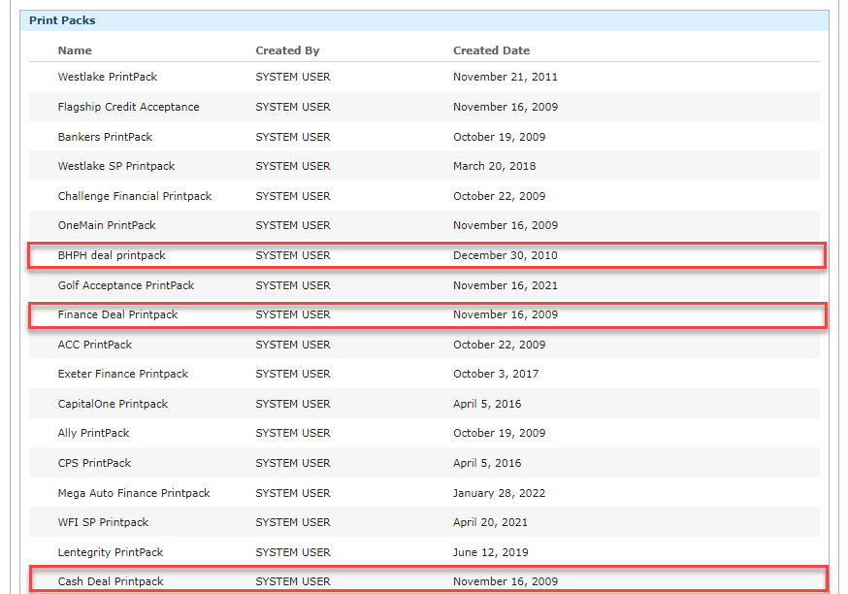Open the highlighted BHPH deal printpack
848x594 pixels.
pyautogui.click(x=110, y=254)
